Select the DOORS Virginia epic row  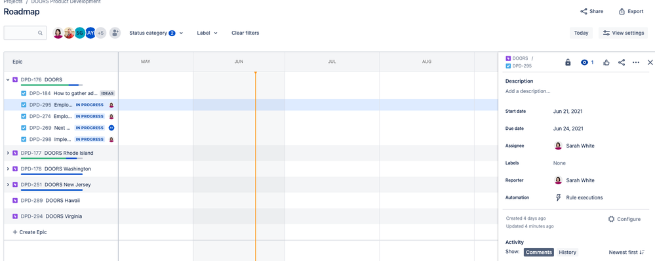point(61,216)
